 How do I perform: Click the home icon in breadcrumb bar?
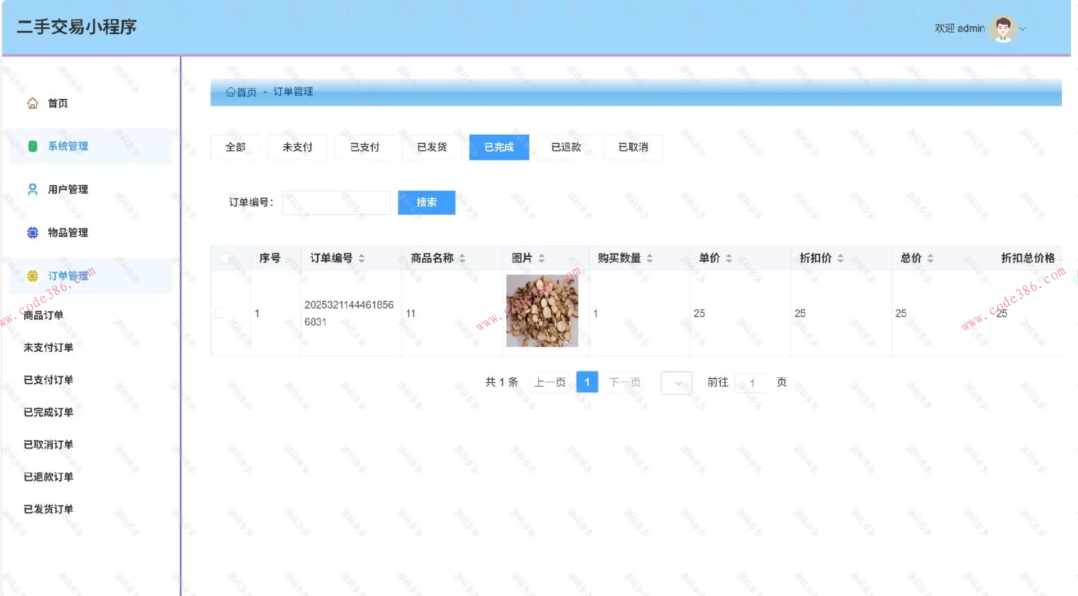(x=230, y=92)
